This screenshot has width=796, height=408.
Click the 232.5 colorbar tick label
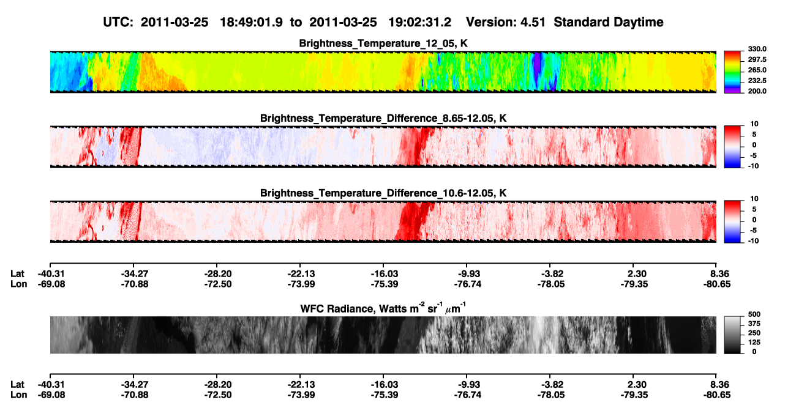coord(756,81)
